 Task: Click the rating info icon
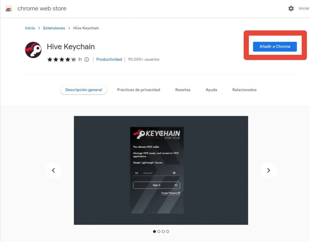[x=87, y=59]
